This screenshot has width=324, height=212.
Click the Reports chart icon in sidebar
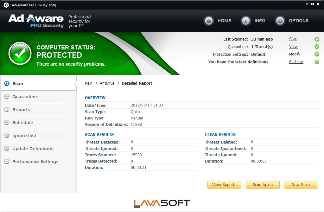point(7,109)
